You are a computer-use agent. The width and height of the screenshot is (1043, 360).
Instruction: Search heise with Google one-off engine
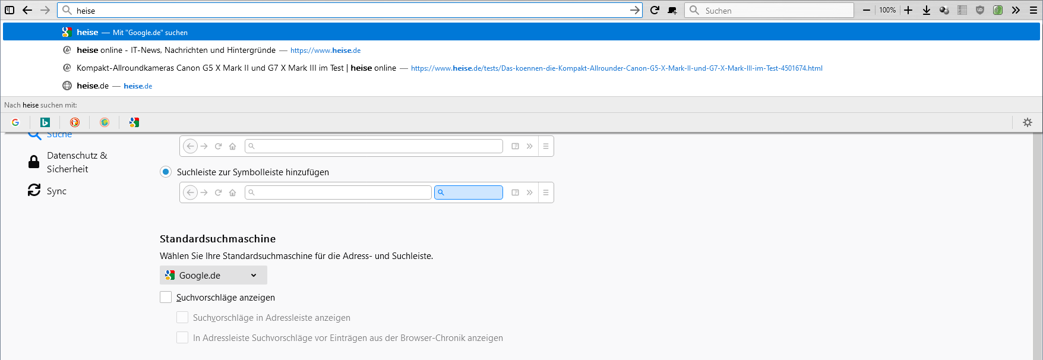click(x=15, y=122)
